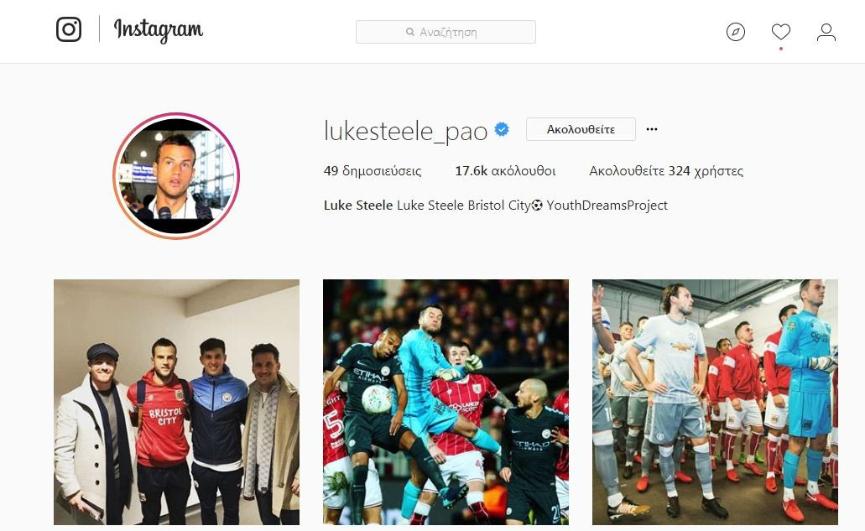Click the blue verified badge beside lukesteele_pao
Image resolution: width=865 pixels, height=531 pixels.
(502, 129)
